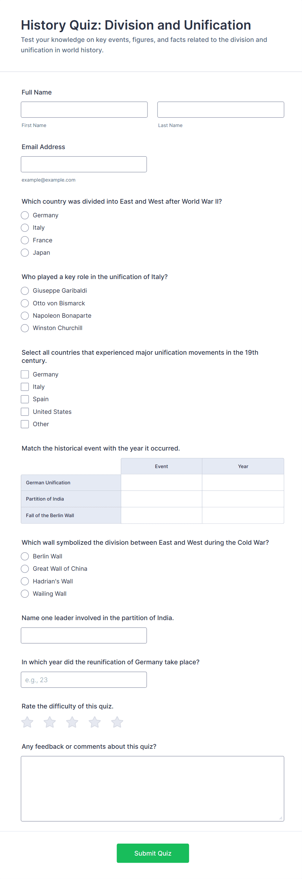Focus the First Name field
The image size is (302, 879).
[84, 109]
